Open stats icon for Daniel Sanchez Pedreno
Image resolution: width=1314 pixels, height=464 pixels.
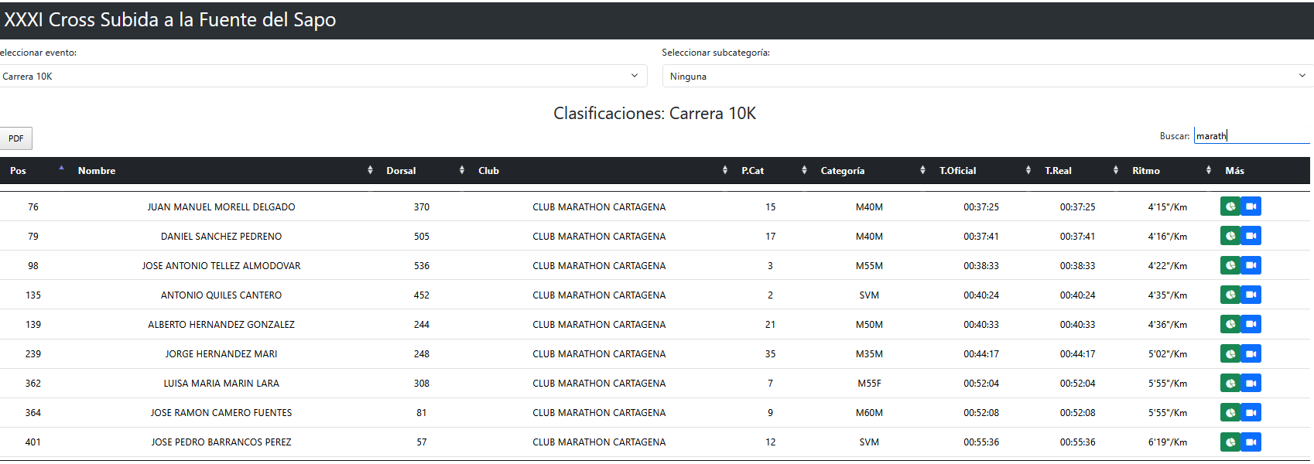[x=1230, y=236]
